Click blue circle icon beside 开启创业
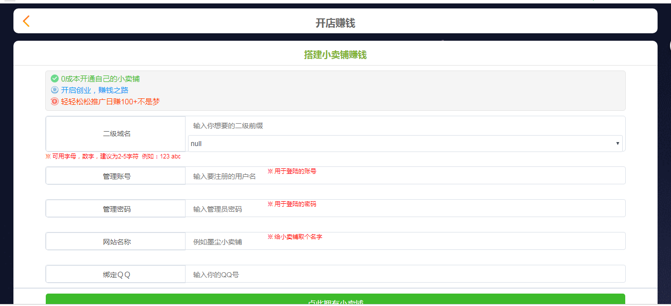This screenshot has height=306, width=671. point(55,90)
